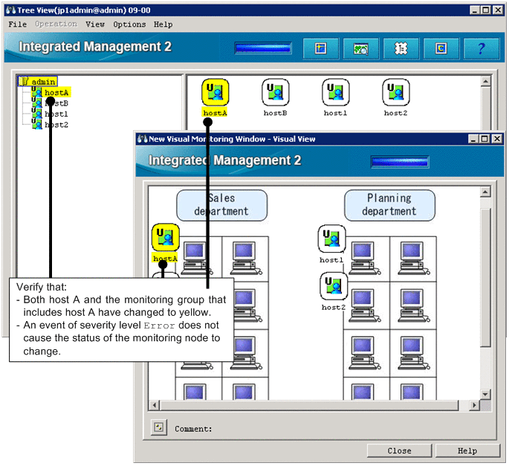Screen dimensions: 509x466
Task: Click the yellow hostA icon in Tree View details
Action: tap(215, 93)
